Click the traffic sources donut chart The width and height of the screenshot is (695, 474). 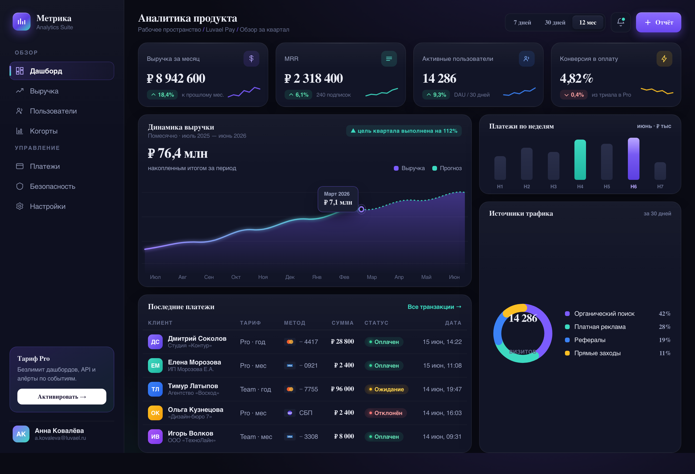[523, 333]
